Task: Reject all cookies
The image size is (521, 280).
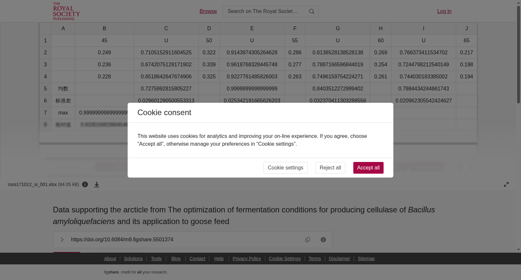Action: (x=330, y=168)
